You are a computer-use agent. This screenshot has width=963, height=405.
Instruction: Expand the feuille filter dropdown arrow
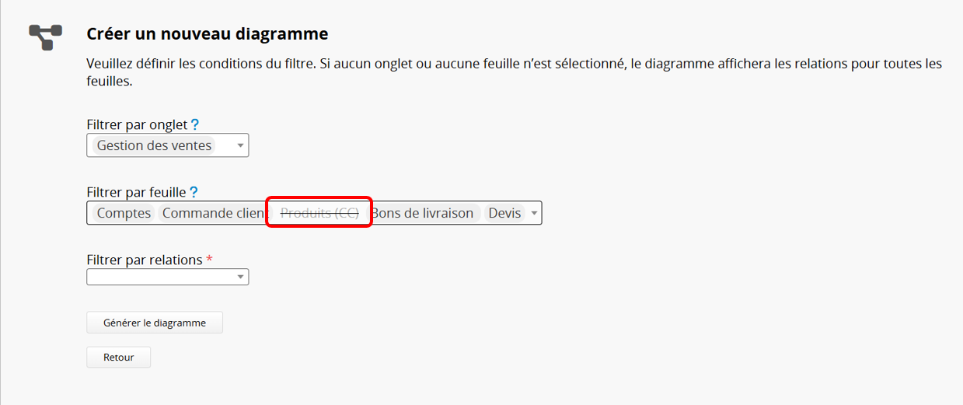(x=534, y=213)
